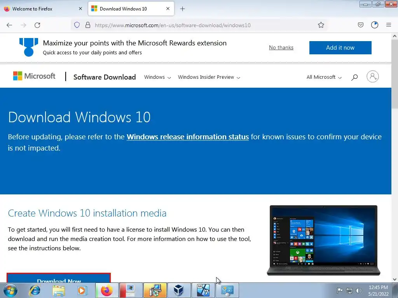Open the Software Download home link
The height and width of the screenshot is (298, 398).
point(105,77)
